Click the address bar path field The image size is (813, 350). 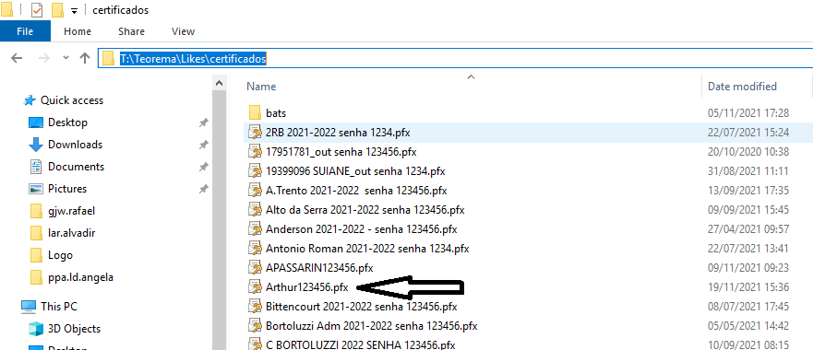click(x=455, y=59)
